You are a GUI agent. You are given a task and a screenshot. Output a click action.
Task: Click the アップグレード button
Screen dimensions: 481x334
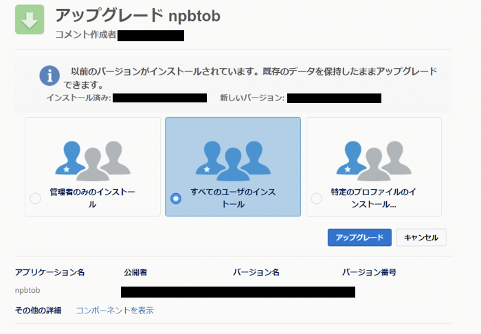[359, 237]
